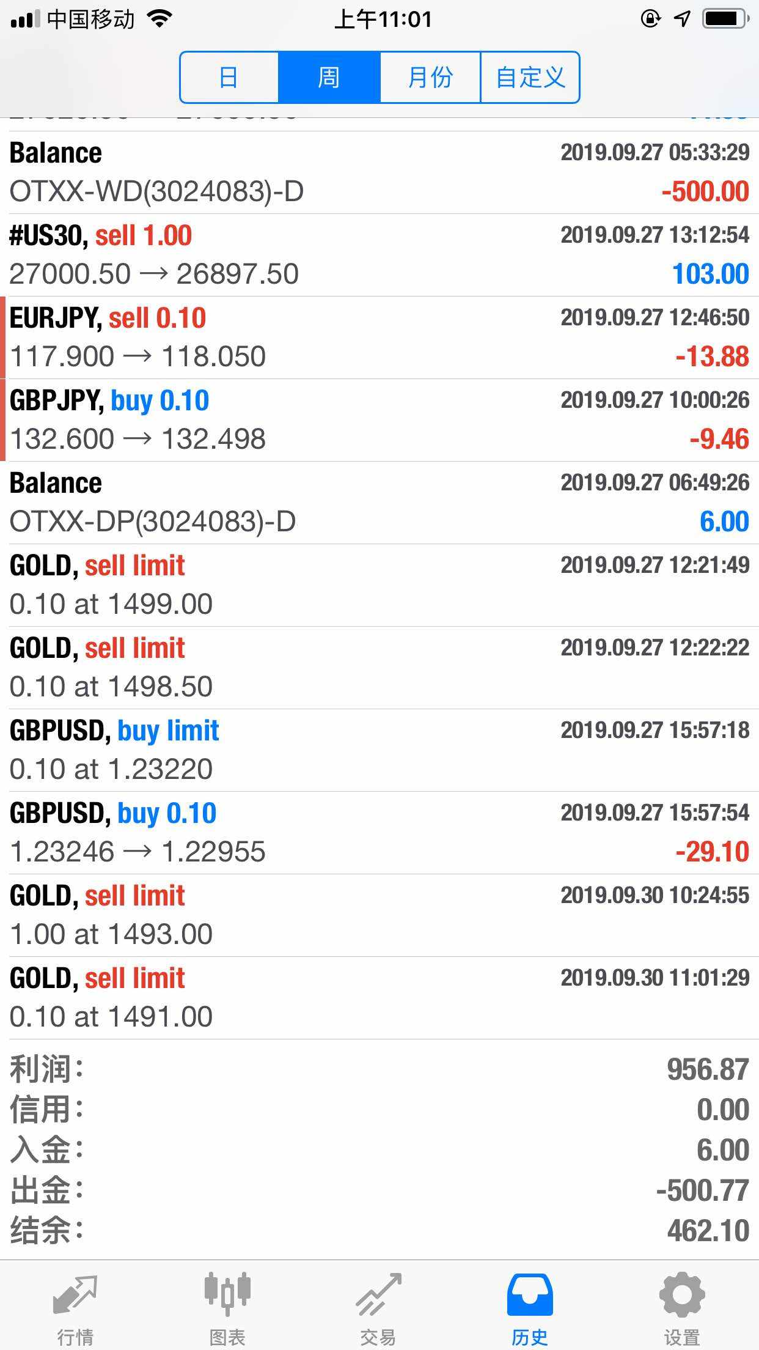Tap the Wi-Fi icon in status bar
This screenshot has width=759, height=1350.
(x=160, y=19)
